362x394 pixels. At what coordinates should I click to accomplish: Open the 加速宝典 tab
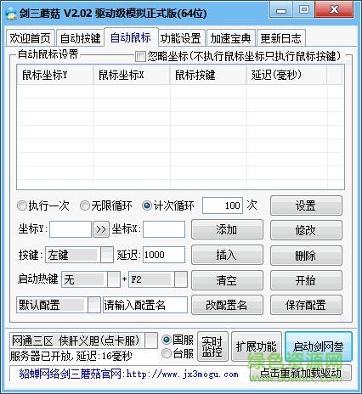[231, 38]
